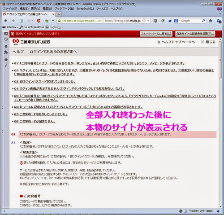Click the forward navigation arrow
This screenshot has height=215, width=224.
tap(13, 21)
